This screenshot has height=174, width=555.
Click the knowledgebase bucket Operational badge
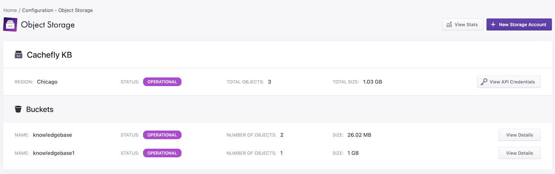tap(162, 135)
